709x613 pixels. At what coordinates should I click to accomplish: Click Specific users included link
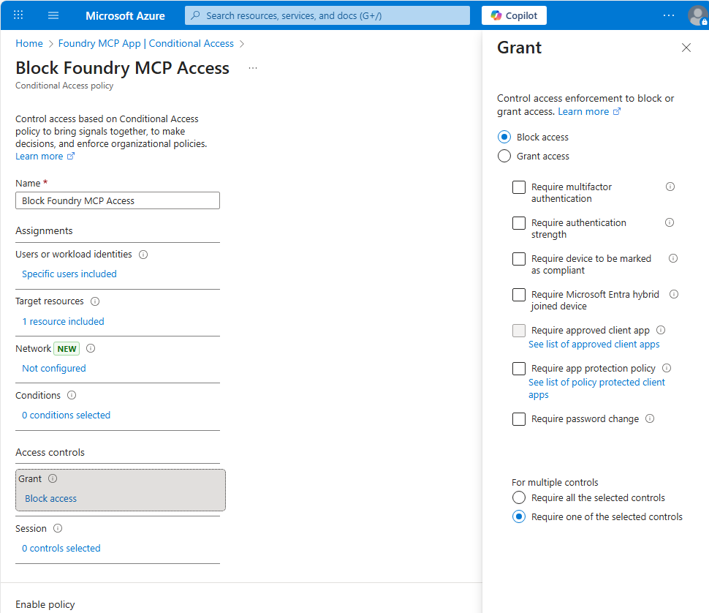click(x=69, y=274)
